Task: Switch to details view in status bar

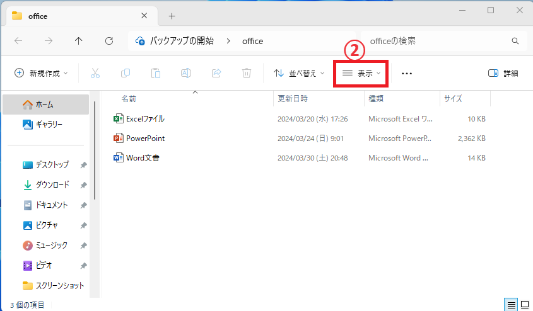Action: (x=512, y=305)
